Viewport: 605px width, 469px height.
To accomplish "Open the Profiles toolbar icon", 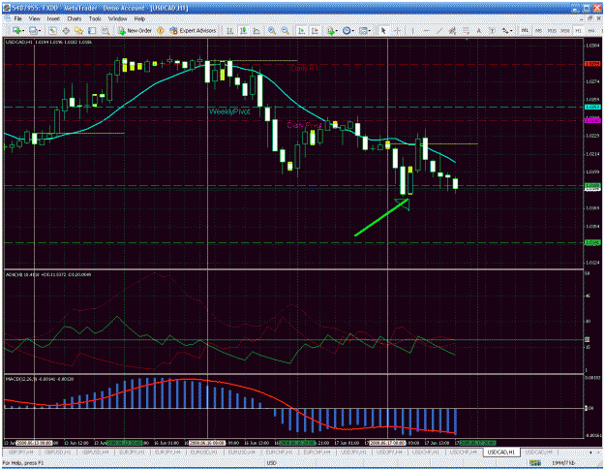I will click(x=33, y=30).
